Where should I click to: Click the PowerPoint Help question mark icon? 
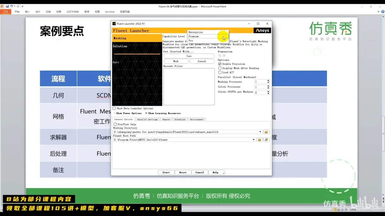click(382, 12)
